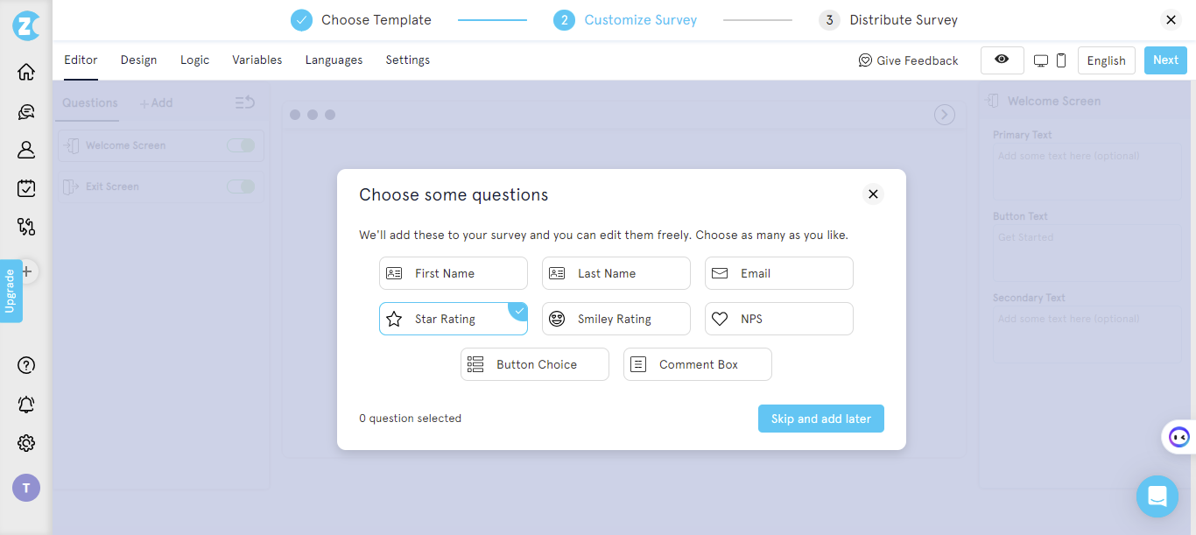Open notifications via the bell icon
This screenshot has width=1196, height=535.
click(25, 404)
